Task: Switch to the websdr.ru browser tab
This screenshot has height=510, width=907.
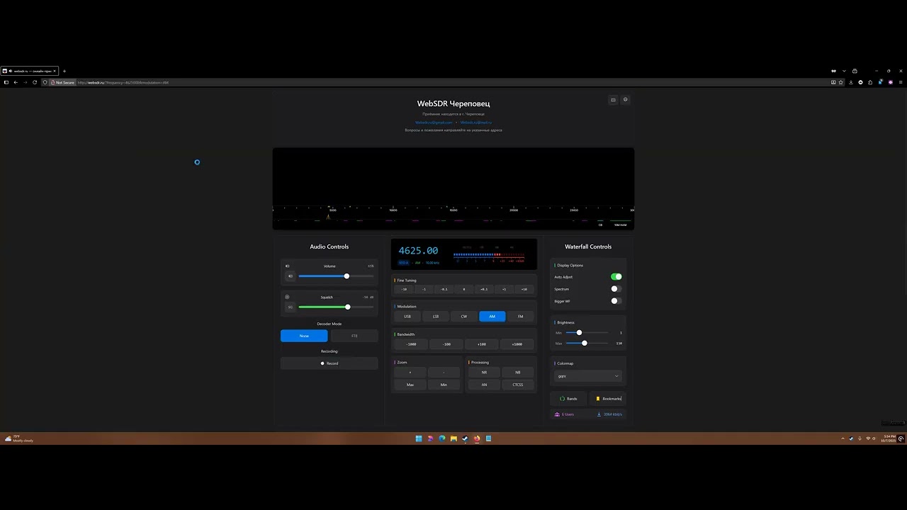Action: coord(29,71)
